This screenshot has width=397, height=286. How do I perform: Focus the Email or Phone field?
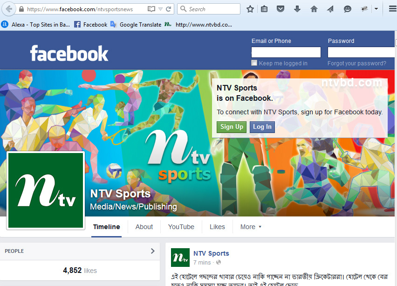pos(286,52)
